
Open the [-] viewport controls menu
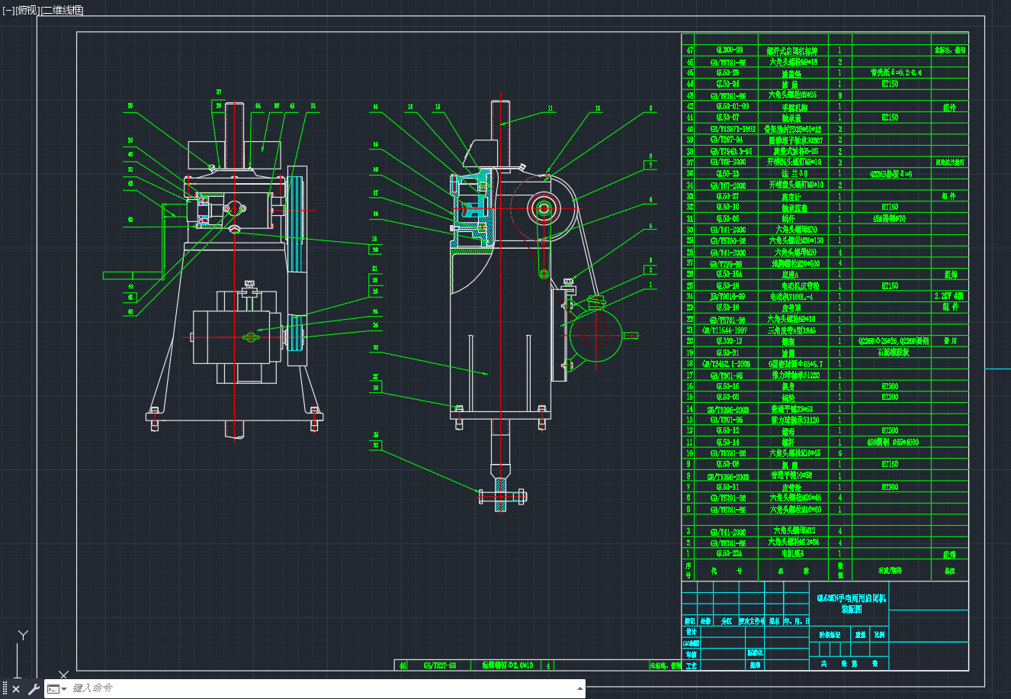[8, 11]
